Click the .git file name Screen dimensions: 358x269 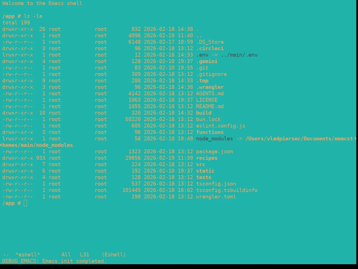[x=202, y=68]
